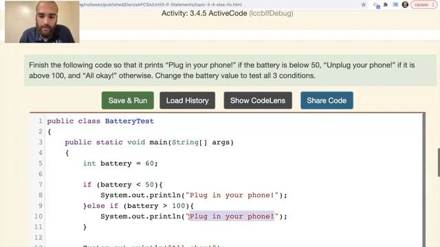Click the badged extension icon beside the star

pyautogui.click(x=376, y=5)
